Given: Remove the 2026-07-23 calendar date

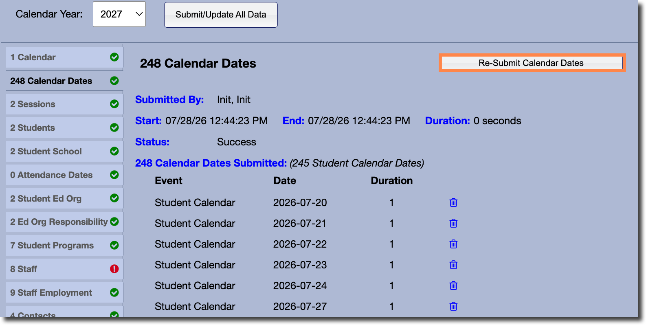Looking at the screenshot, I should coord(453,265).
